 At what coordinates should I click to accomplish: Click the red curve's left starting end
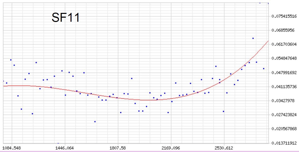(4, 86)
